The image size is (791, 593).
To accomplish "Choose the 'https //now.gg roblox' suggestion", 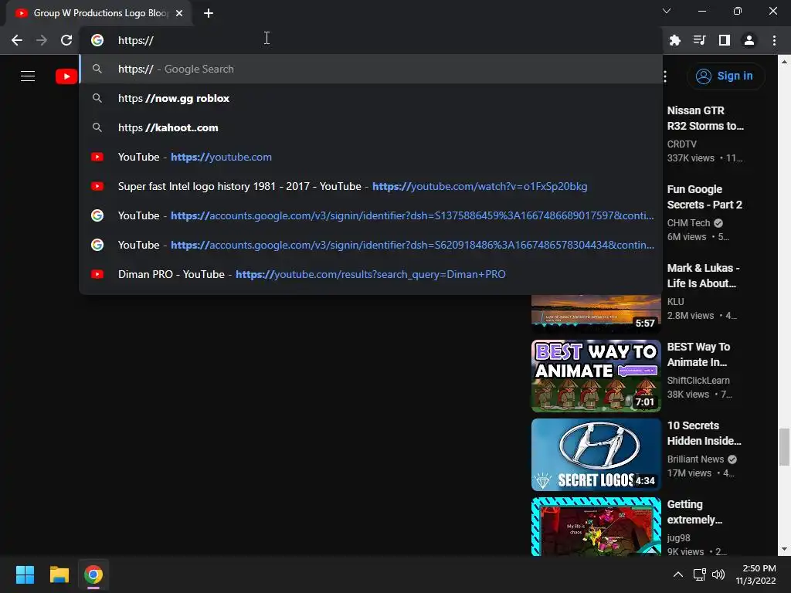I will 371,98.
